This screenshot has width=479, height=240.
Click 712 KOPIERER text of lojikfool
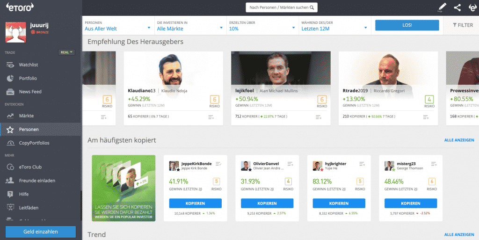pyautogui.click(x=247, y=116)
